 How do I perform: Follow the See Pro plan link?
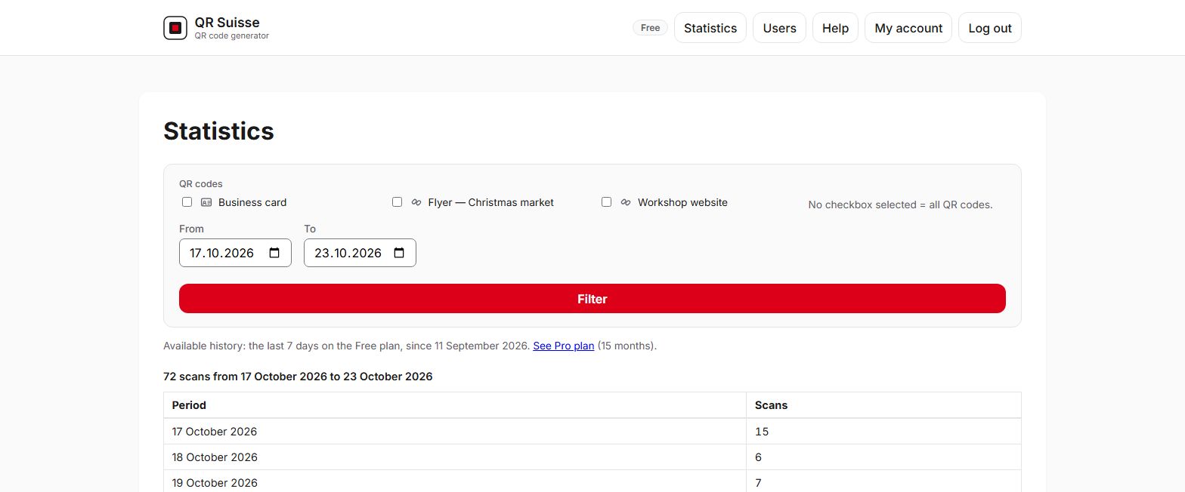564,346
